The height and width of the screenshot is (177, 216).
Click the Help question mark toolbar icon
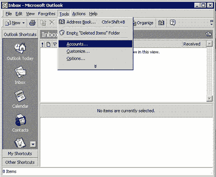click(172, 23)
